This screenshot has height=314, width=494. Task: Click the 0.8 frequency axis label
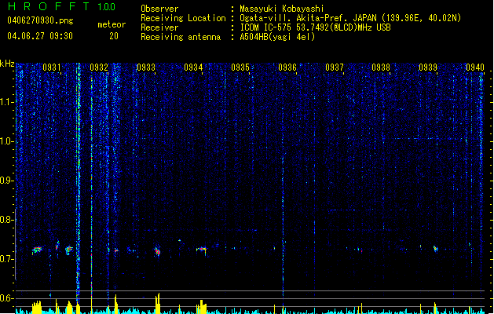pos(6,220)
